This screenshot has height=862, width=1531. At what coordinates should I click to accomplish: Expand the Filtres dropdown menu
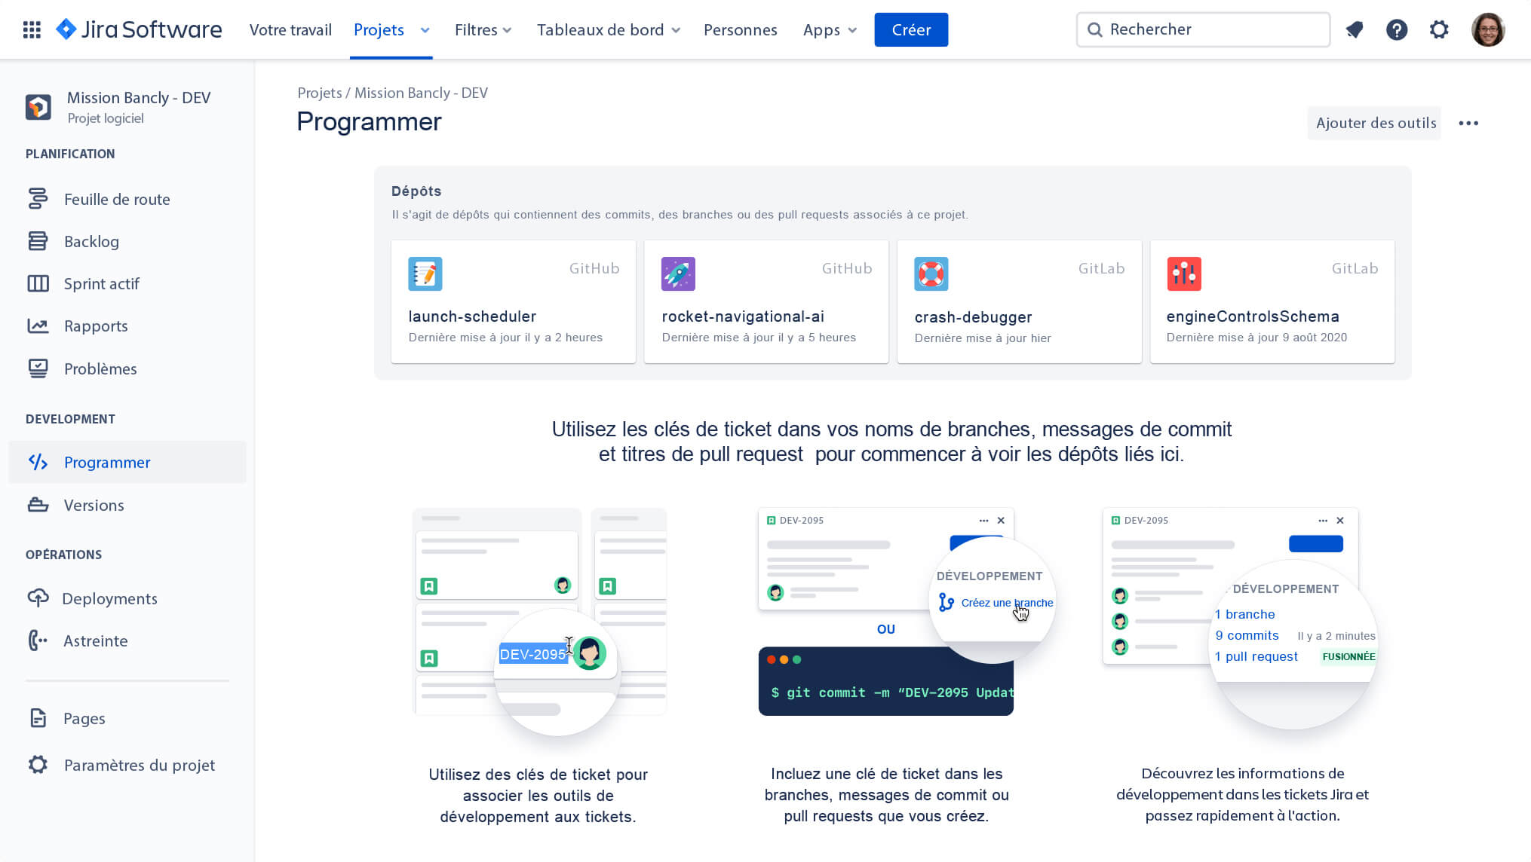click(483, 30)
